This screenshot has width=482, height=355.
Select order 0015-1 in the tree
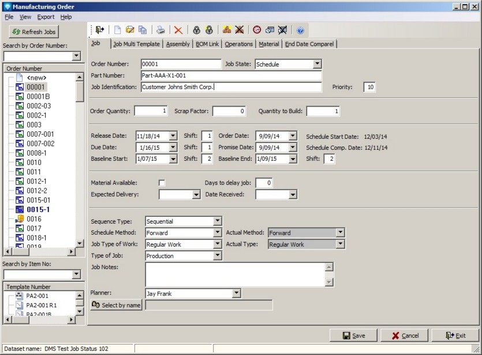[38, 209]
